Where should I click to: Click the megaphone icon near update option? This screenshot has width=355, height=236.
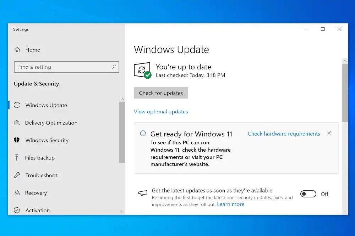point(142,193)
